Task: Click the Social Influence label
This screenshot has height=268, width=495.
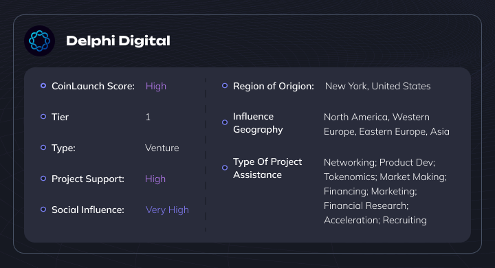Action: coord(88,210)
